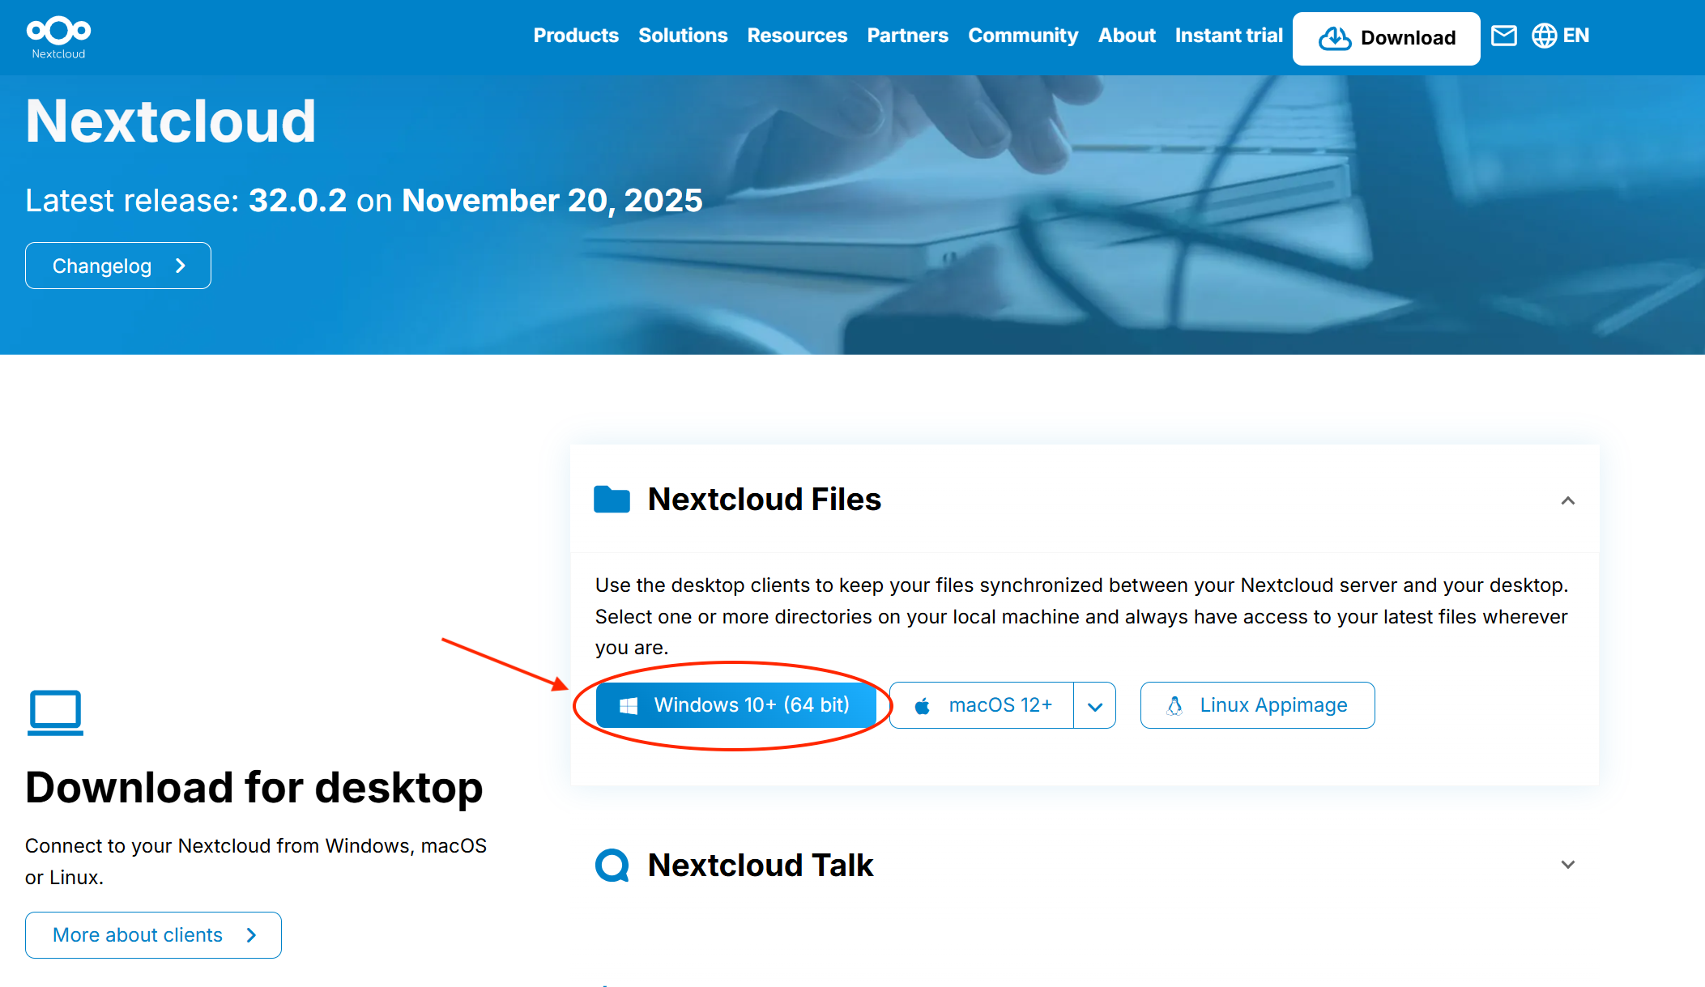The width and height of the screenshot is (1705, 987).
Task: Click the Nextcloud Talk speech-bubble icon
Action: 612,866
